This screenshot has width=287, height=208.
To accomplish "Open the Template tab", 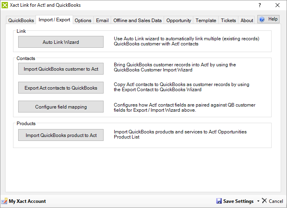I will pyautogui.click(x=206, y=20).
